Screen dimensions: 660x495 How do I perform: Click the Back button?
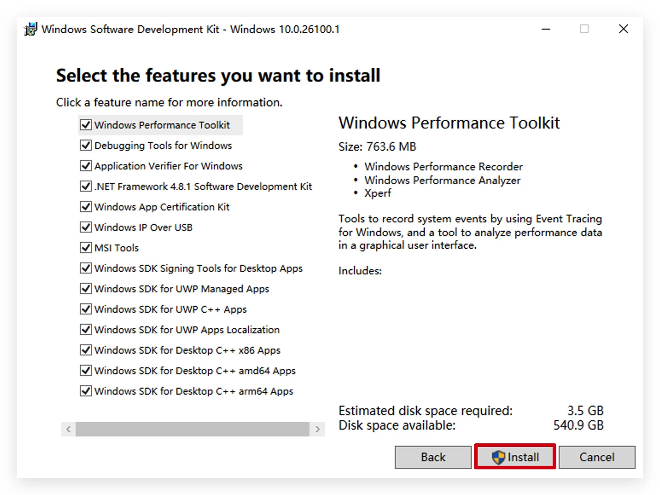point(433,457)
